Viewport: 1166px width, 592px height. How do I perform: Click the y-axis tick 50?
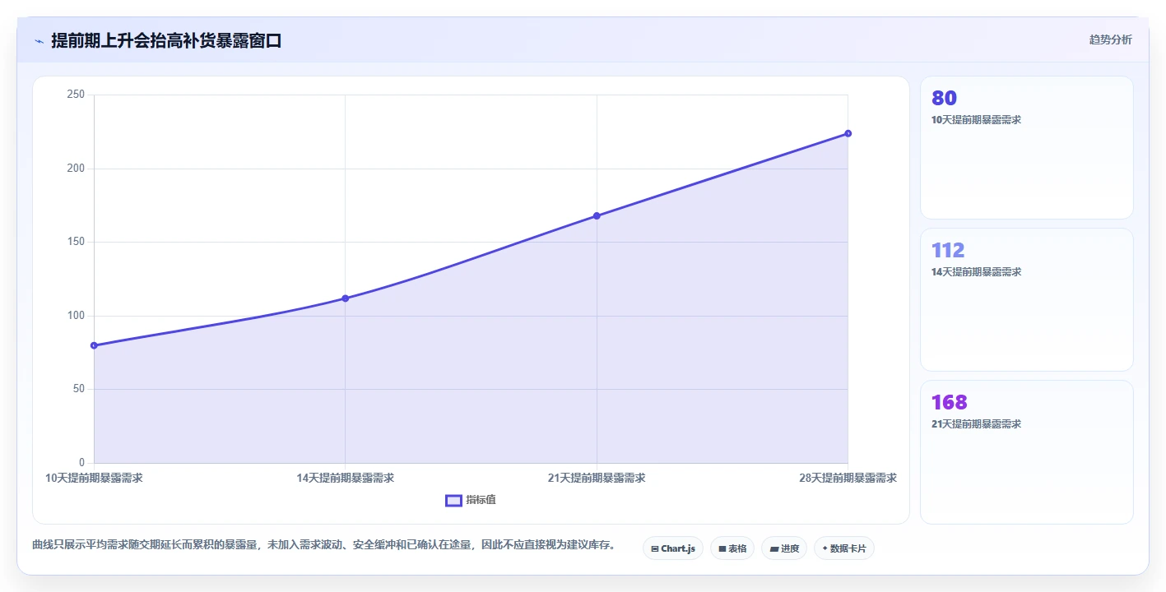coord(79,389)
